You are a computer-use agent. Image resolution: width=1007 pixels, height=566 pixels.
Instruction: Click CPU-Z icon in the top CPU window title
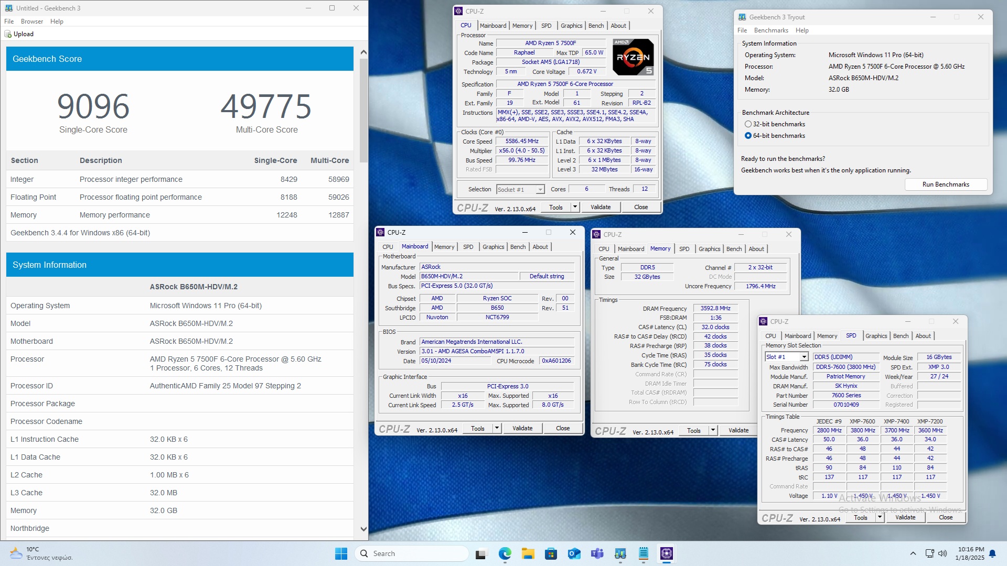click(459, 11)
